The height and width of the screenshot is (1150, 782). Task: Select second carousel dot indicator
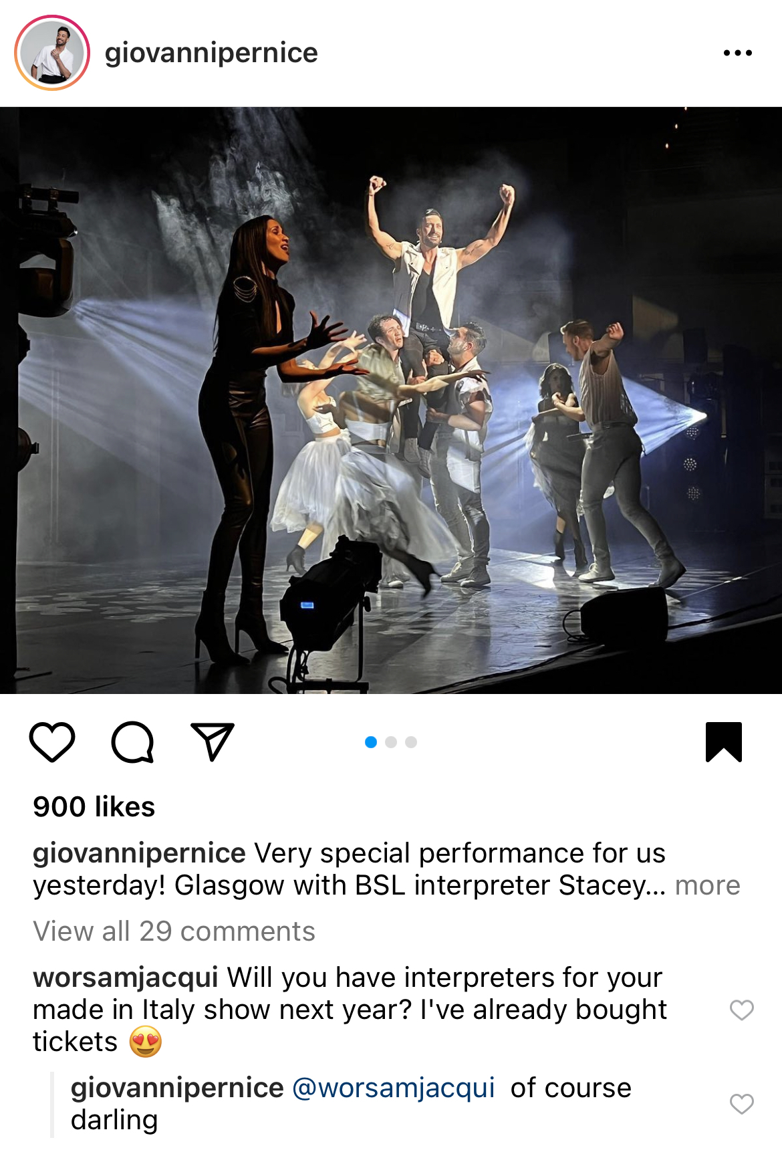coord(391,742)
